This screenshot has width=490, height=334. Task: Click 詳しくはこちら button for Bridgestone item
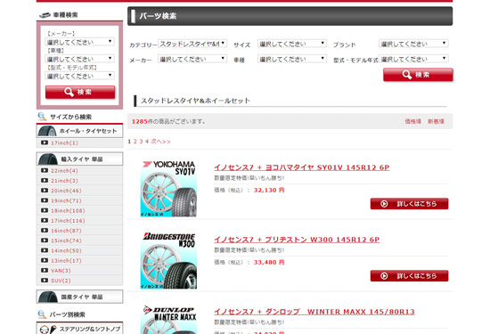click(410, 276)
